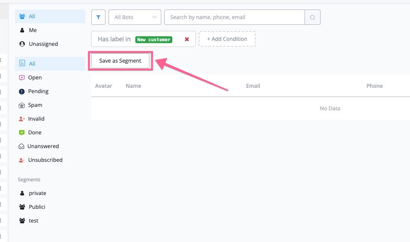Open the private segment

(37, 193)
